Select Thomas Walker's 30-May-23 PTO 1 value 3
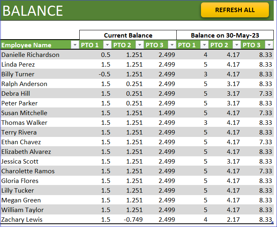Screen dimensions: 277x227 click(192, 123)
